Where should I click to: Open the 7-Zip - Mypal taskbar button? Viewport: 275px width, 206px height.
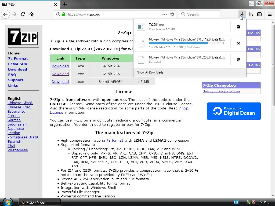40,202
